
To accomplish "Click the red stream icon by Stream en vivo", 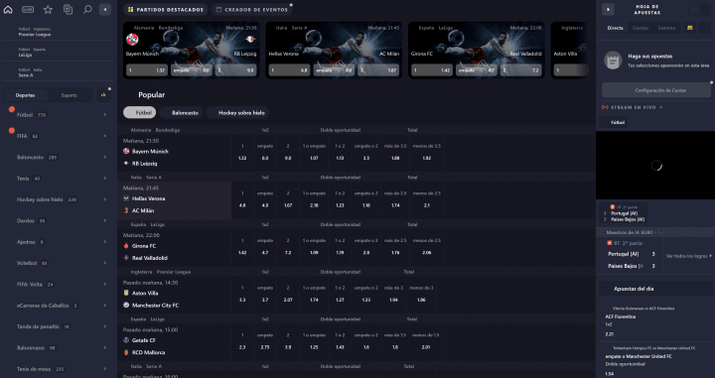I will 605,107.
